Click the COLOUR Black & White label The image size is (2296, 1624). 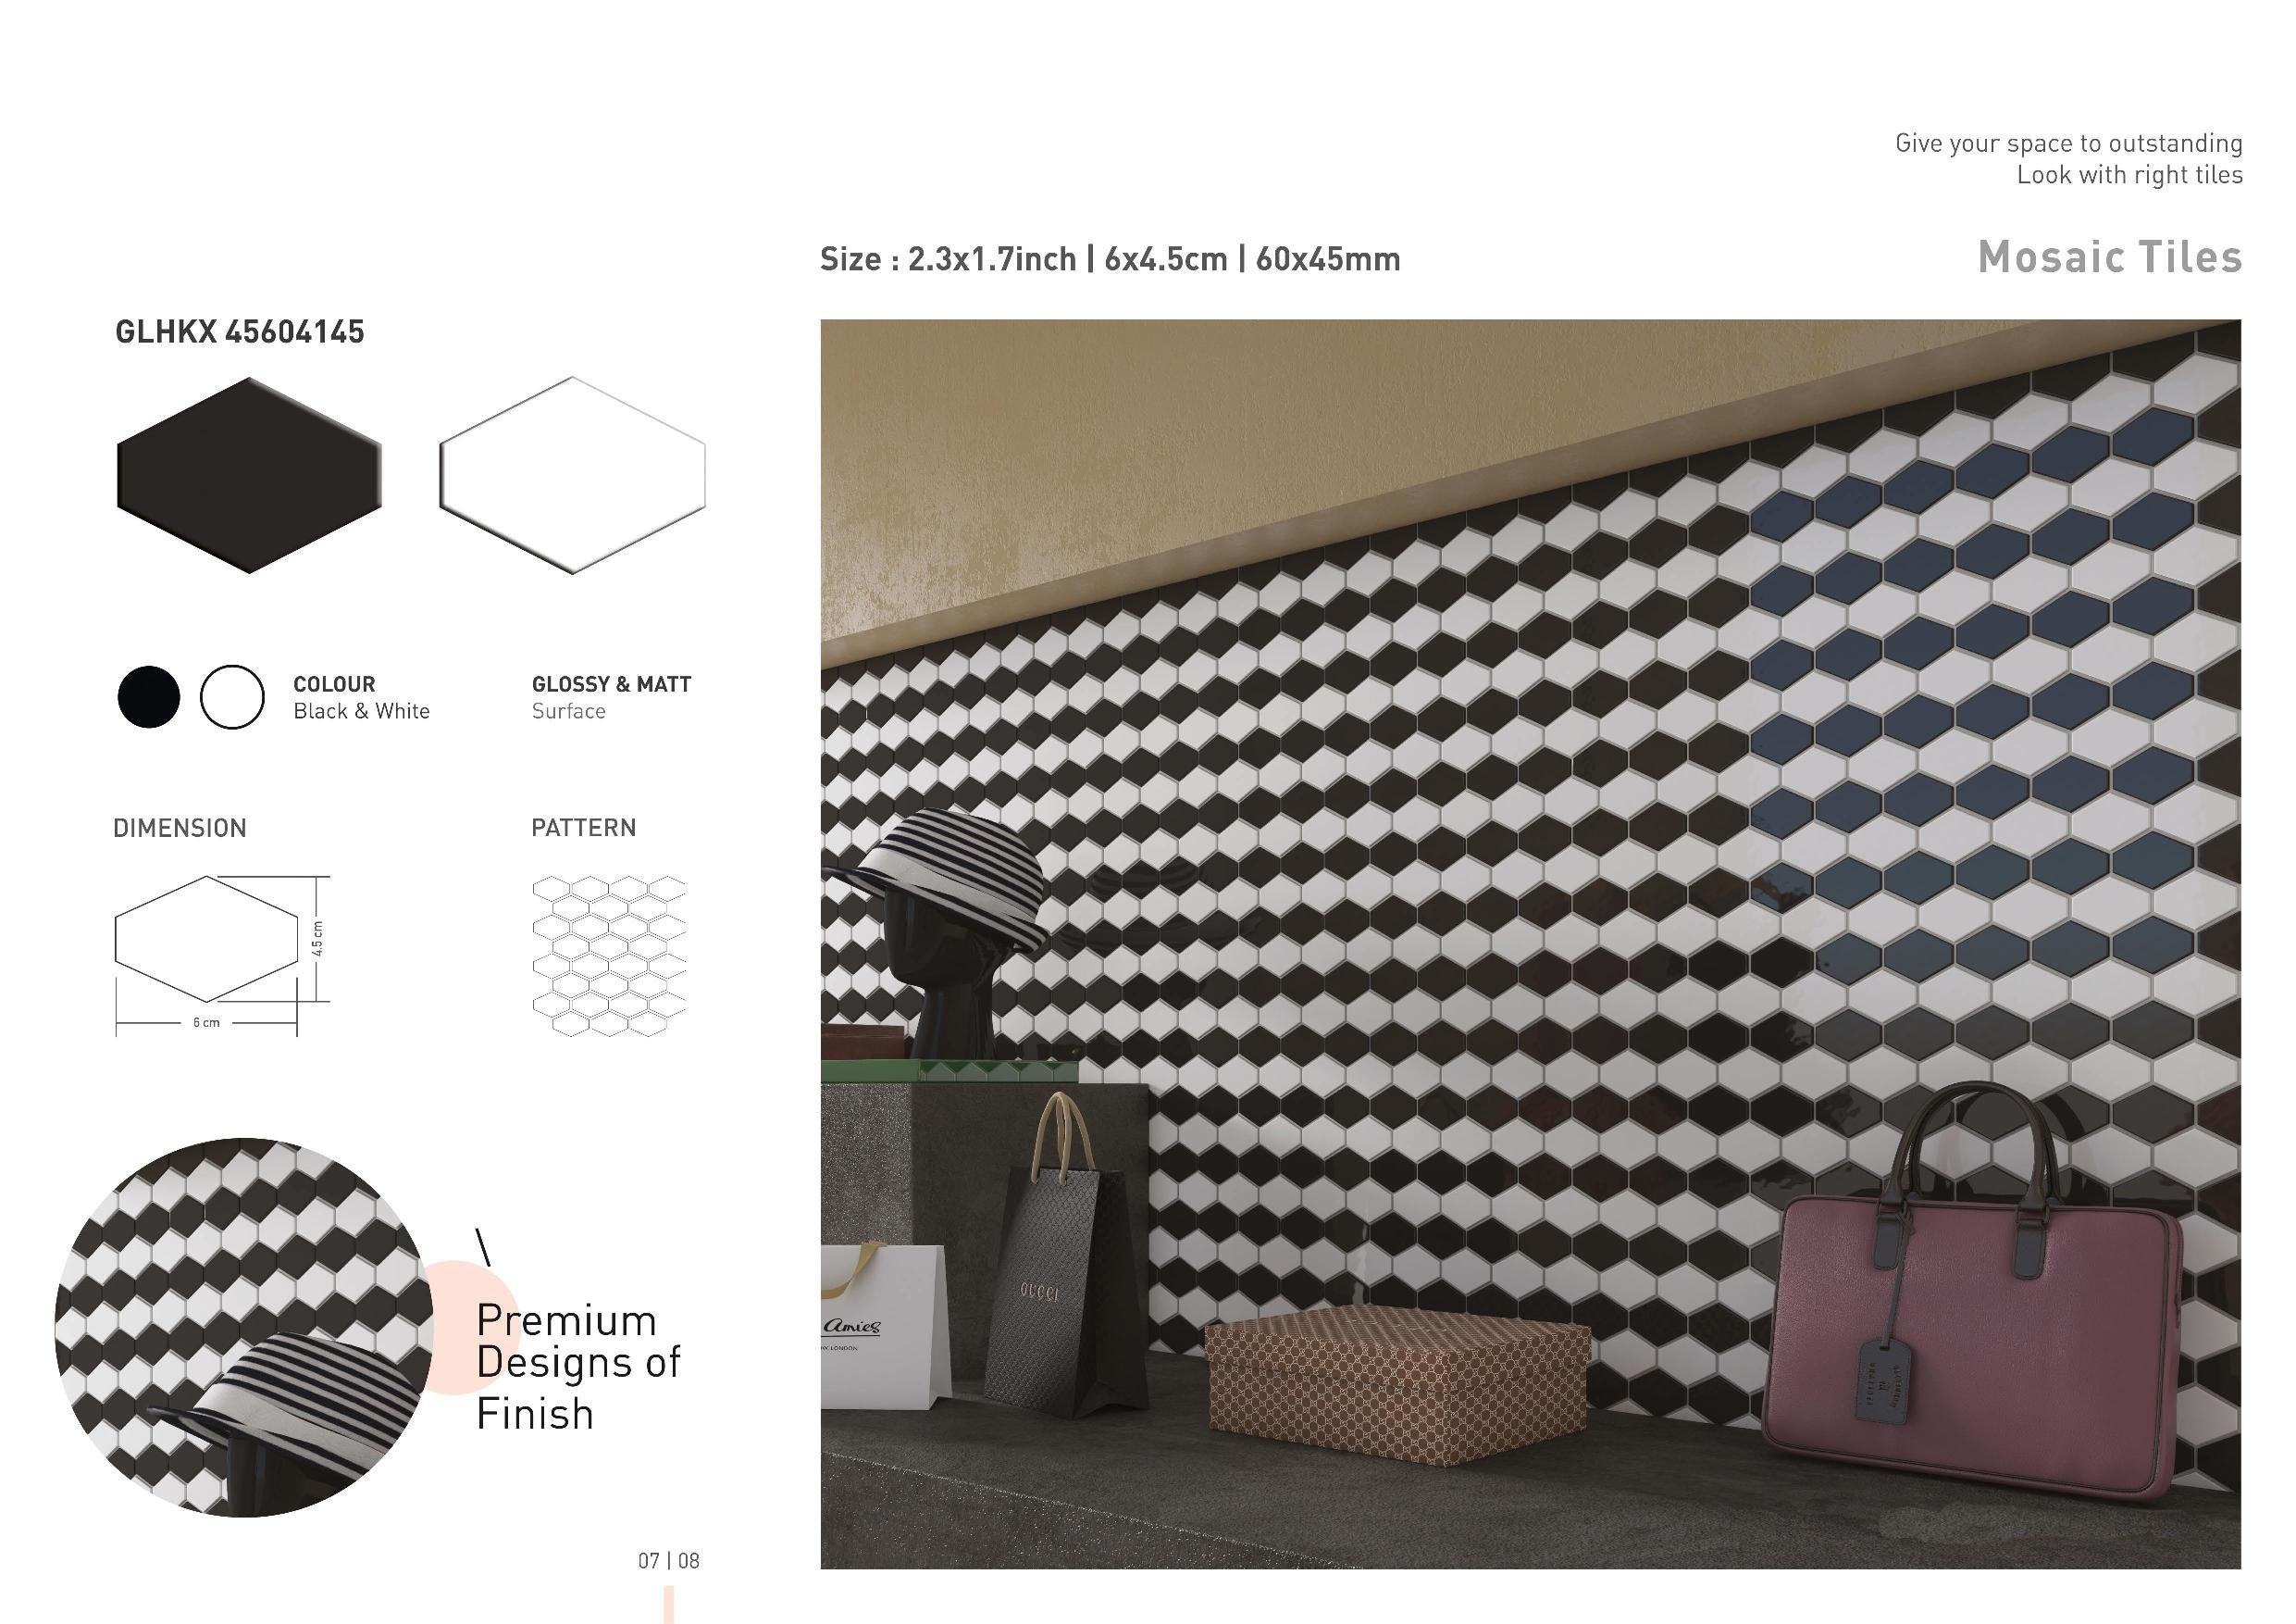(x=361, y=697)
